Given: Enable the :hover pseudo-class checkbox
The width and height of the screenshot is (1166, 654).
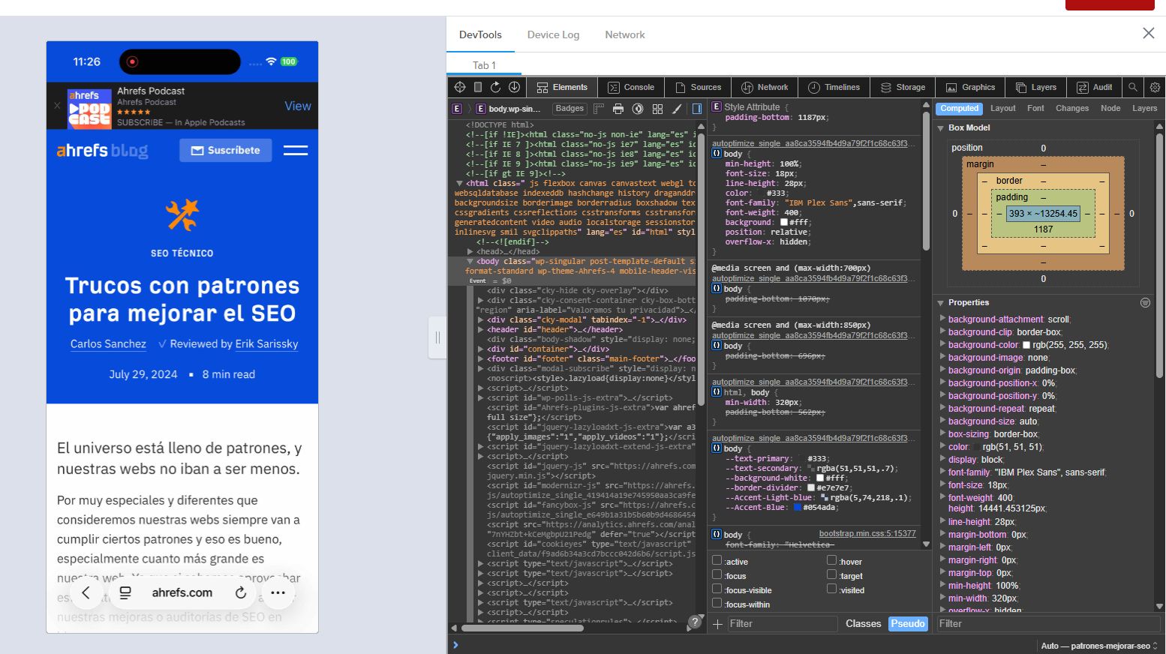Looking at the screenshot, I should (x=831, y=560).
